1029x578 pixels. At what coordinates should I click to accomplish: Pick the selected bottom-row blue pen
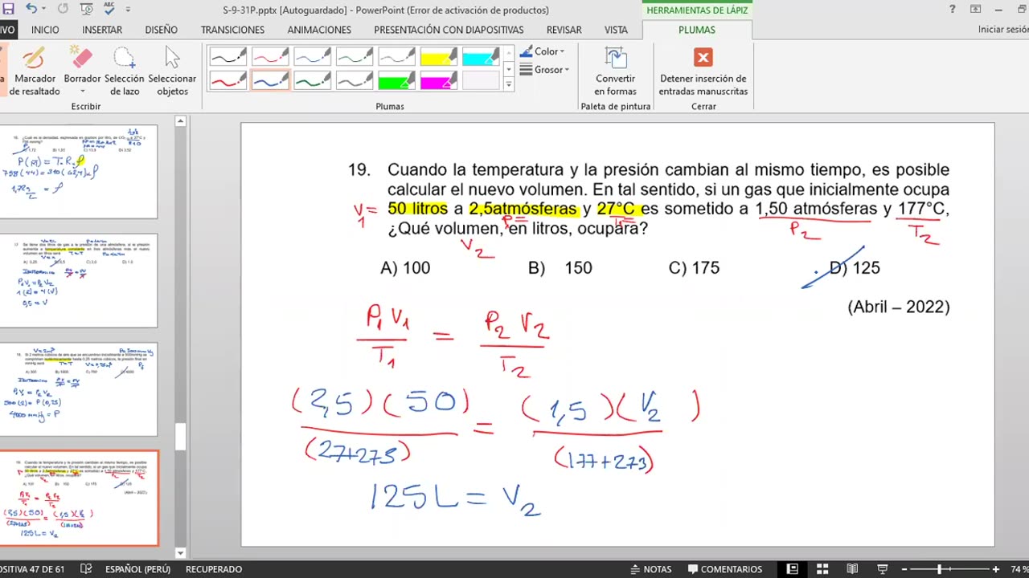pyautogui.click(x=270, y=80)
